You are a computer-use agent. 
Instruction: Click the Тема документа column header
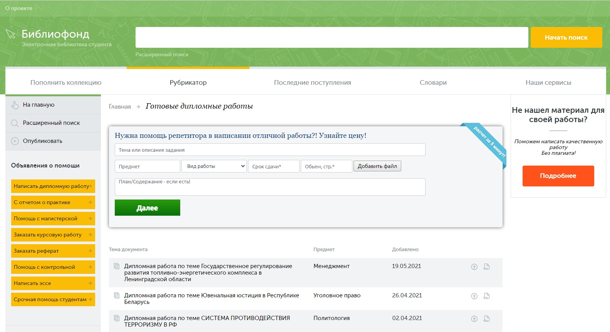[128, 250]
